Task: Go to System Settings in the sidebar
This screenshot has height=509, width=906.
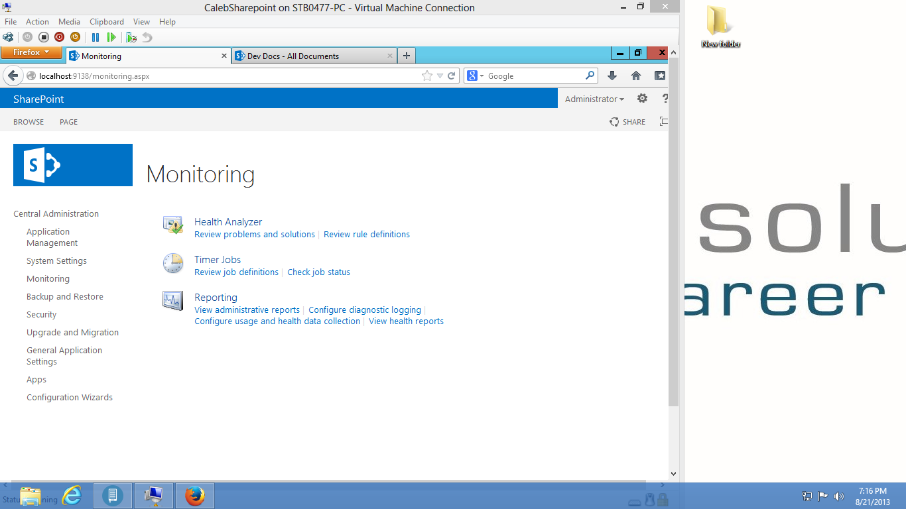Action: [x=56, y=261]
